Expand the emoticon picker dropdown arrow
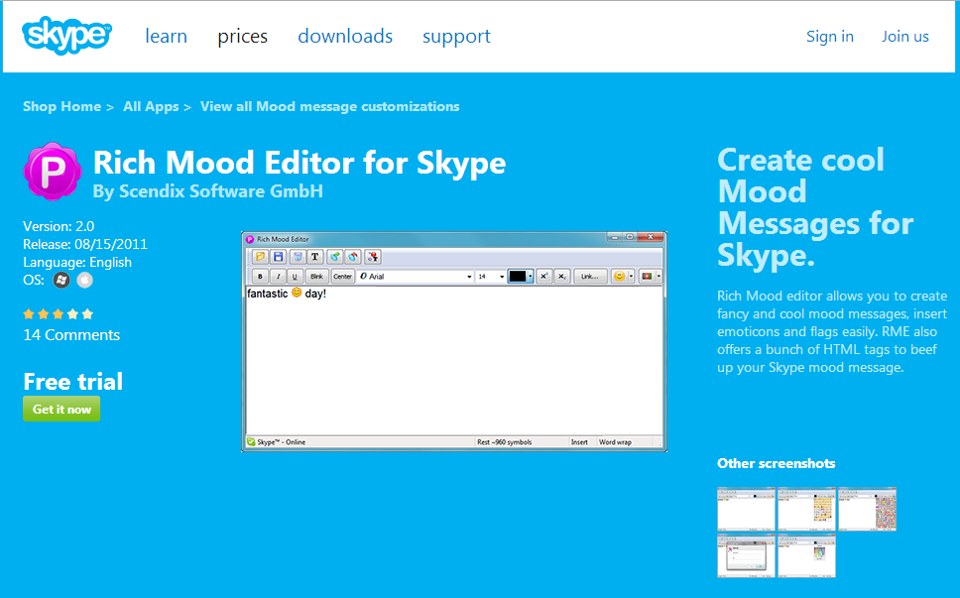This screenshot has height=598, width=960. [x=631, y=277]
